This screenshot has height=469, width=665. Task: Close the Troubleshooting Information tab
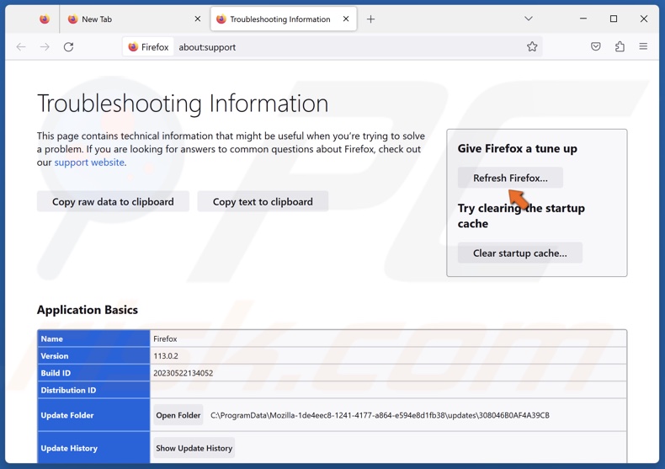(346, 19)
